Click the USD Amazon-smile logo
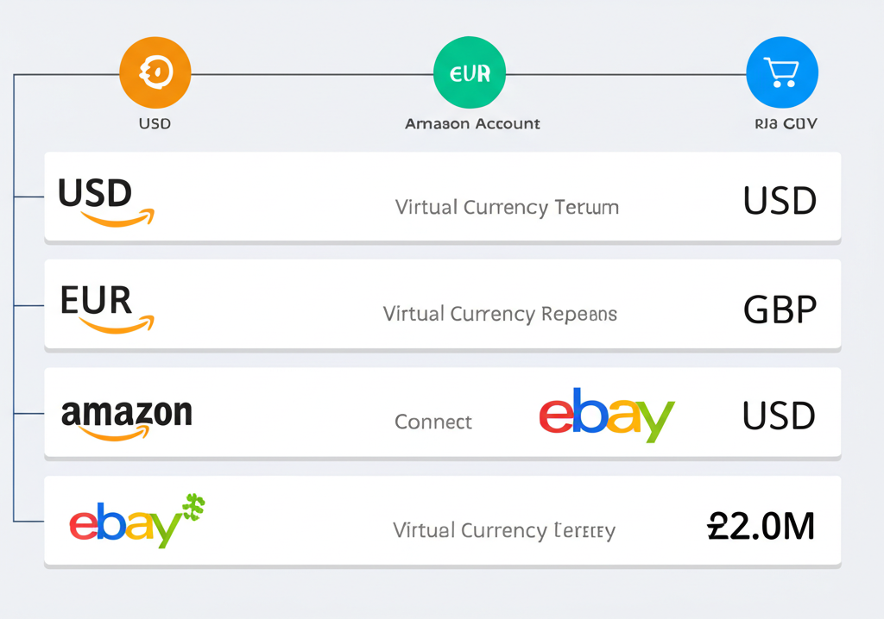This screenshot has height=619, width=884. (104, 201)
